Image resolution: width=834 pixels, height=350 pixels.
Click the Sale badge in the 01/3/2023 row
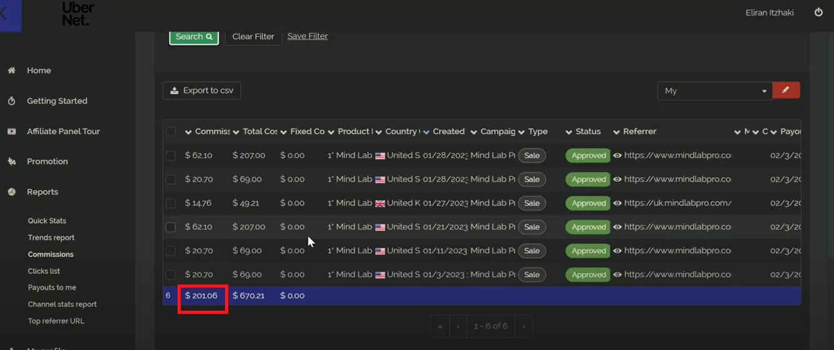(532, 275)
